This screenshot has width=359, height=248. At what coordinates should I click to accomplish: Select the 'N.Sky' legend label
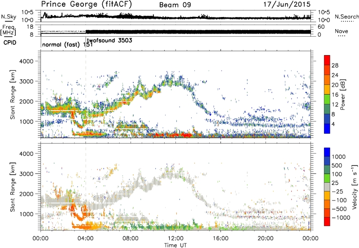pos(9,17)
